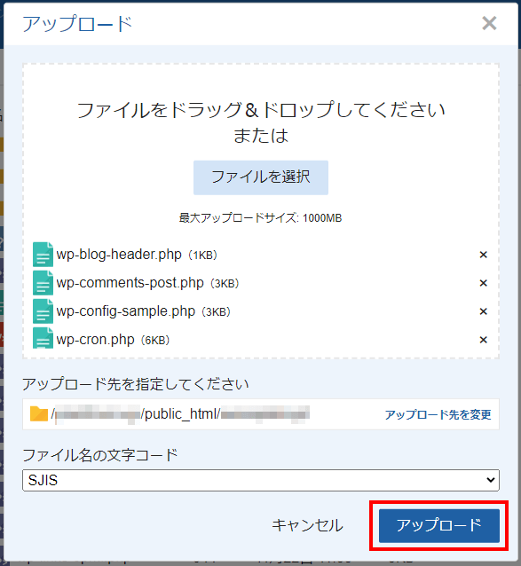Click the wp-comments-post.php file icon
The image size is (521, 566).
(43, 283)
